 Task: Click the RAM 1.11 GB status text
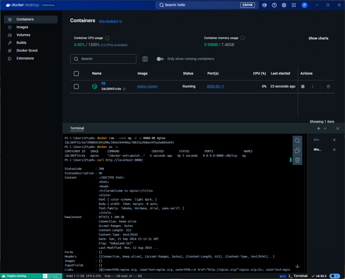[75, 276]
